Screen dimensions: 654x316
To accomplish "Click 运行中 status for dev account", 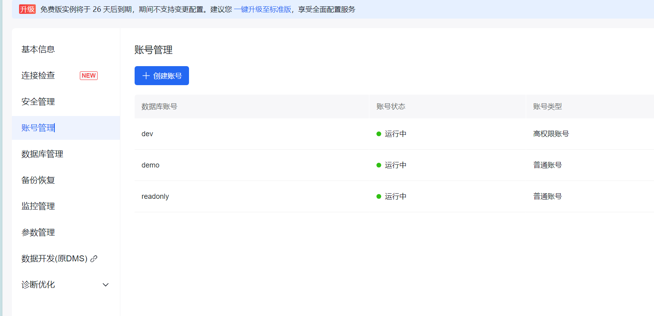I will click(x=395, y=134).
